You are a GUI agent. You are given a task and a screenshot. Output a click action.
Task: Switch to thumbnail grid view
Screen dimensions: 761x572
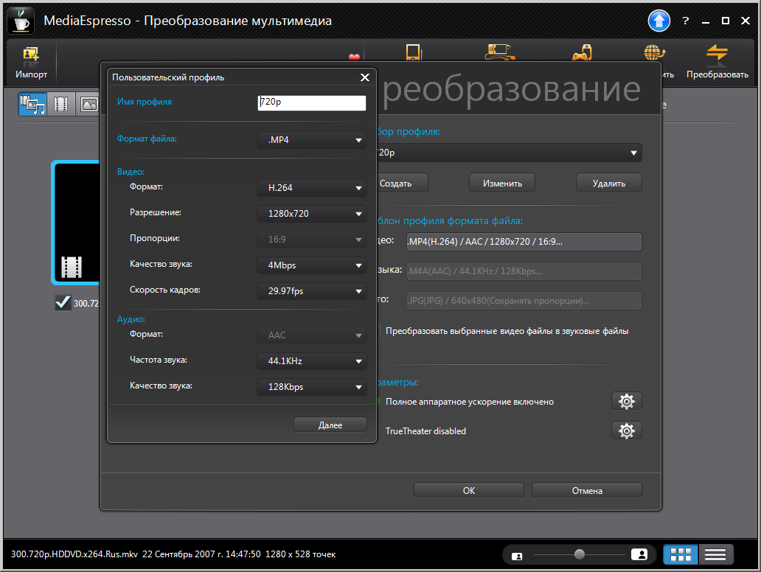tap(681, 554)
